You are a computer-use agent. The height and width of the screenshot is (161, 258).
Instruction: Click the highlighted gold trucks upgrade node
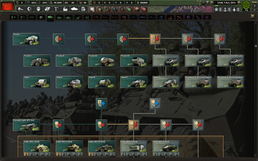[x=155, y=39]
